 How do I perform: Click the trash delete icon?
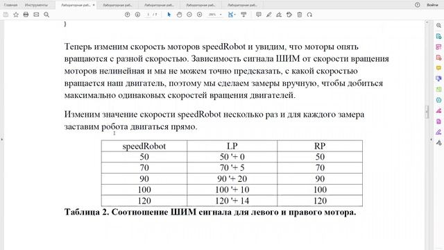(300, 15)
